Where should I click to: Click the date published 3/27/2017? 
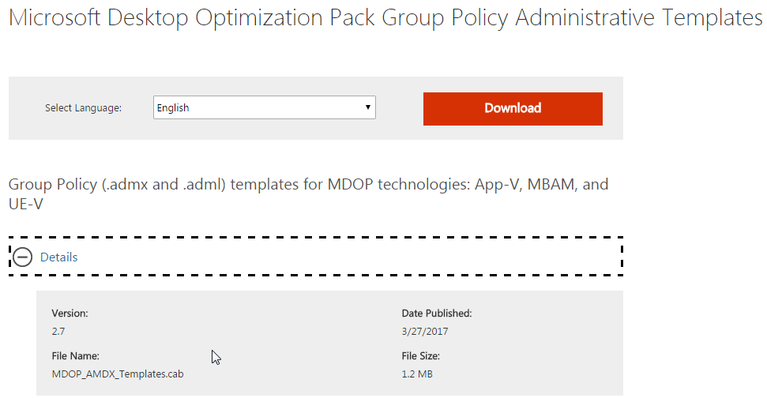click(x=425, y=332)
